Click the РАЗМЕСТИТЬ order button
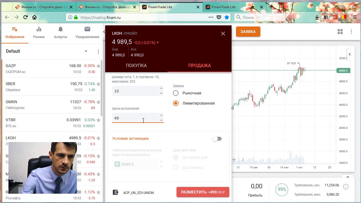Screen dimensions: 361x203 (203, 192)
